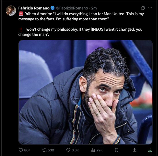Image resolution: width=158 pixels, height=156 pixels.
Task: Click the green download icon
Action: 150,150
